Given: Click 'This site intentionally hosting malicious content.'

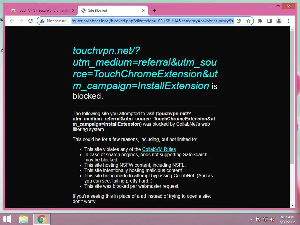Looking at the screenshot, I should [x=134, y=170].
